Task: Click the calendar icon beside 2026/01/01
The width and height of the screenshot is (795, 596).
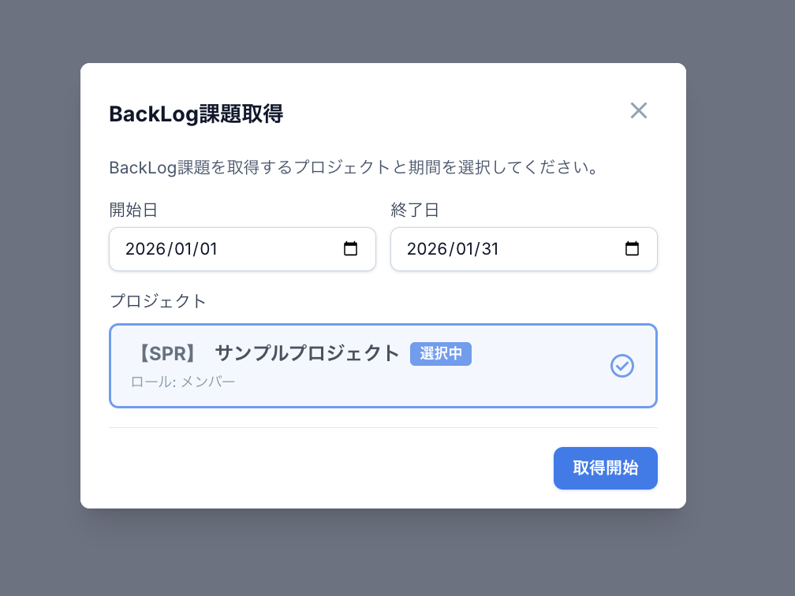Action: 350,248
